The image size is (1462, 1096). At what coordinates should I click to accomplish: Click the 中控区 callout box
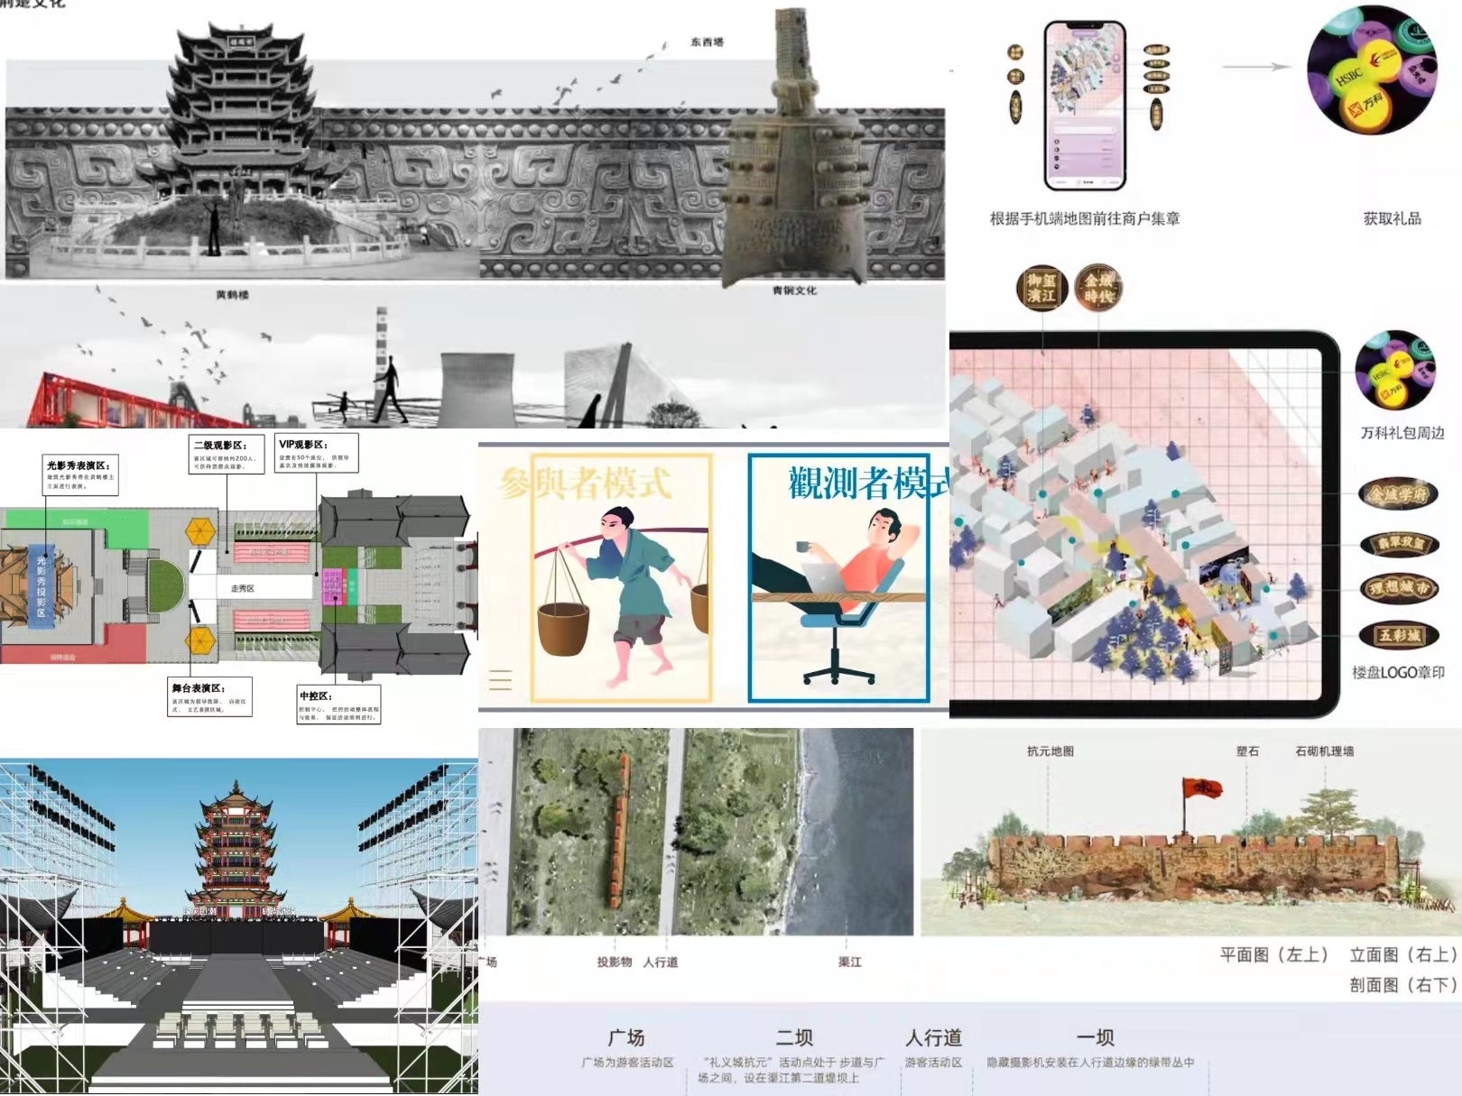(338, 705)
